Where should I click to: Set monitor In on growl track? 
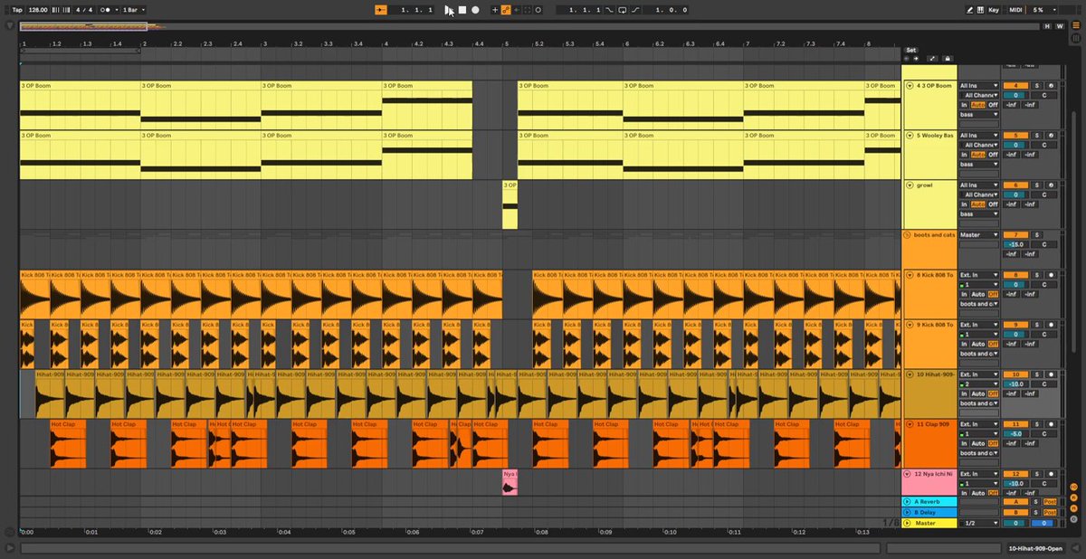tap(964, 204)
